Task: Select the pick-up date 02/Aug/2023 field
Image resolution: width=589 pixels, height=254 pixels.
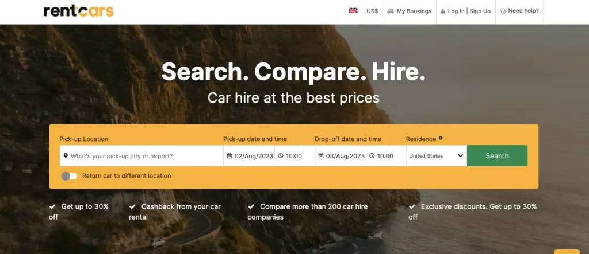Action: 249,156
